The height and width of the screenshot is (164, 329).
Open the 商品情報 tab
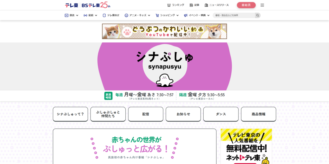coord(259,114)
